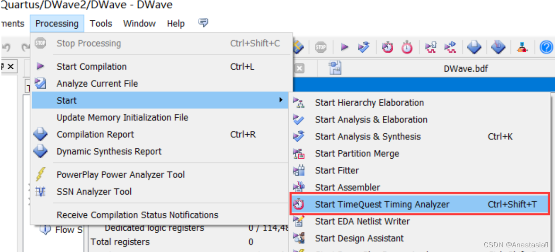555x252 pixels.
Task: Click the Start Compilation play toolbar icon
Action: 345,47
